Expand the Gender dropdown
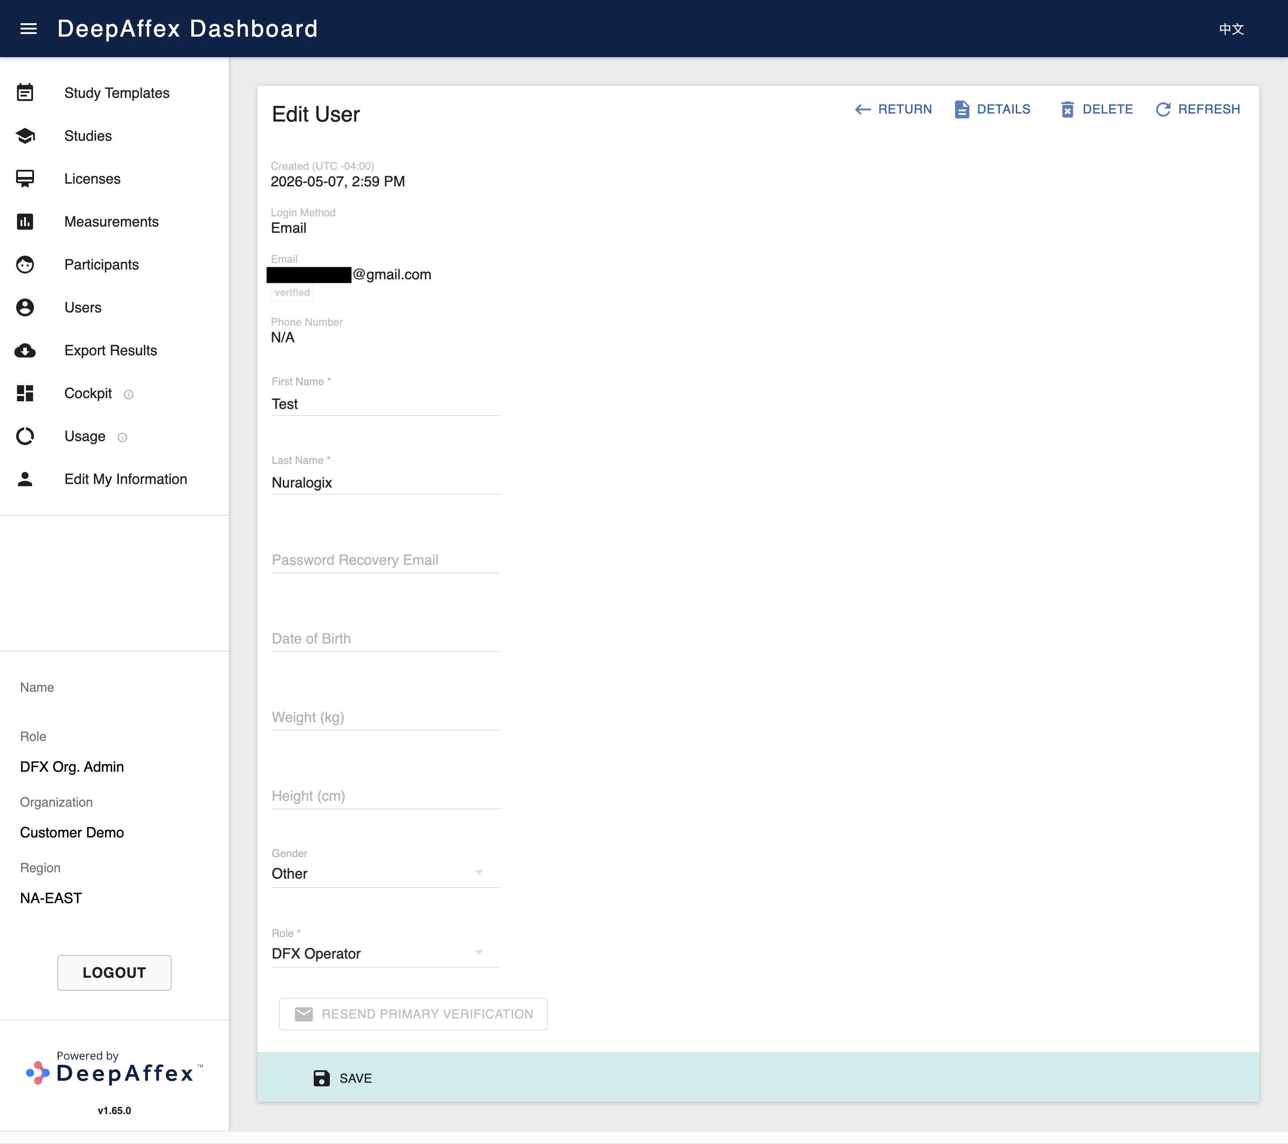Screen dimensions: 1288x1144 click(386, 873)
